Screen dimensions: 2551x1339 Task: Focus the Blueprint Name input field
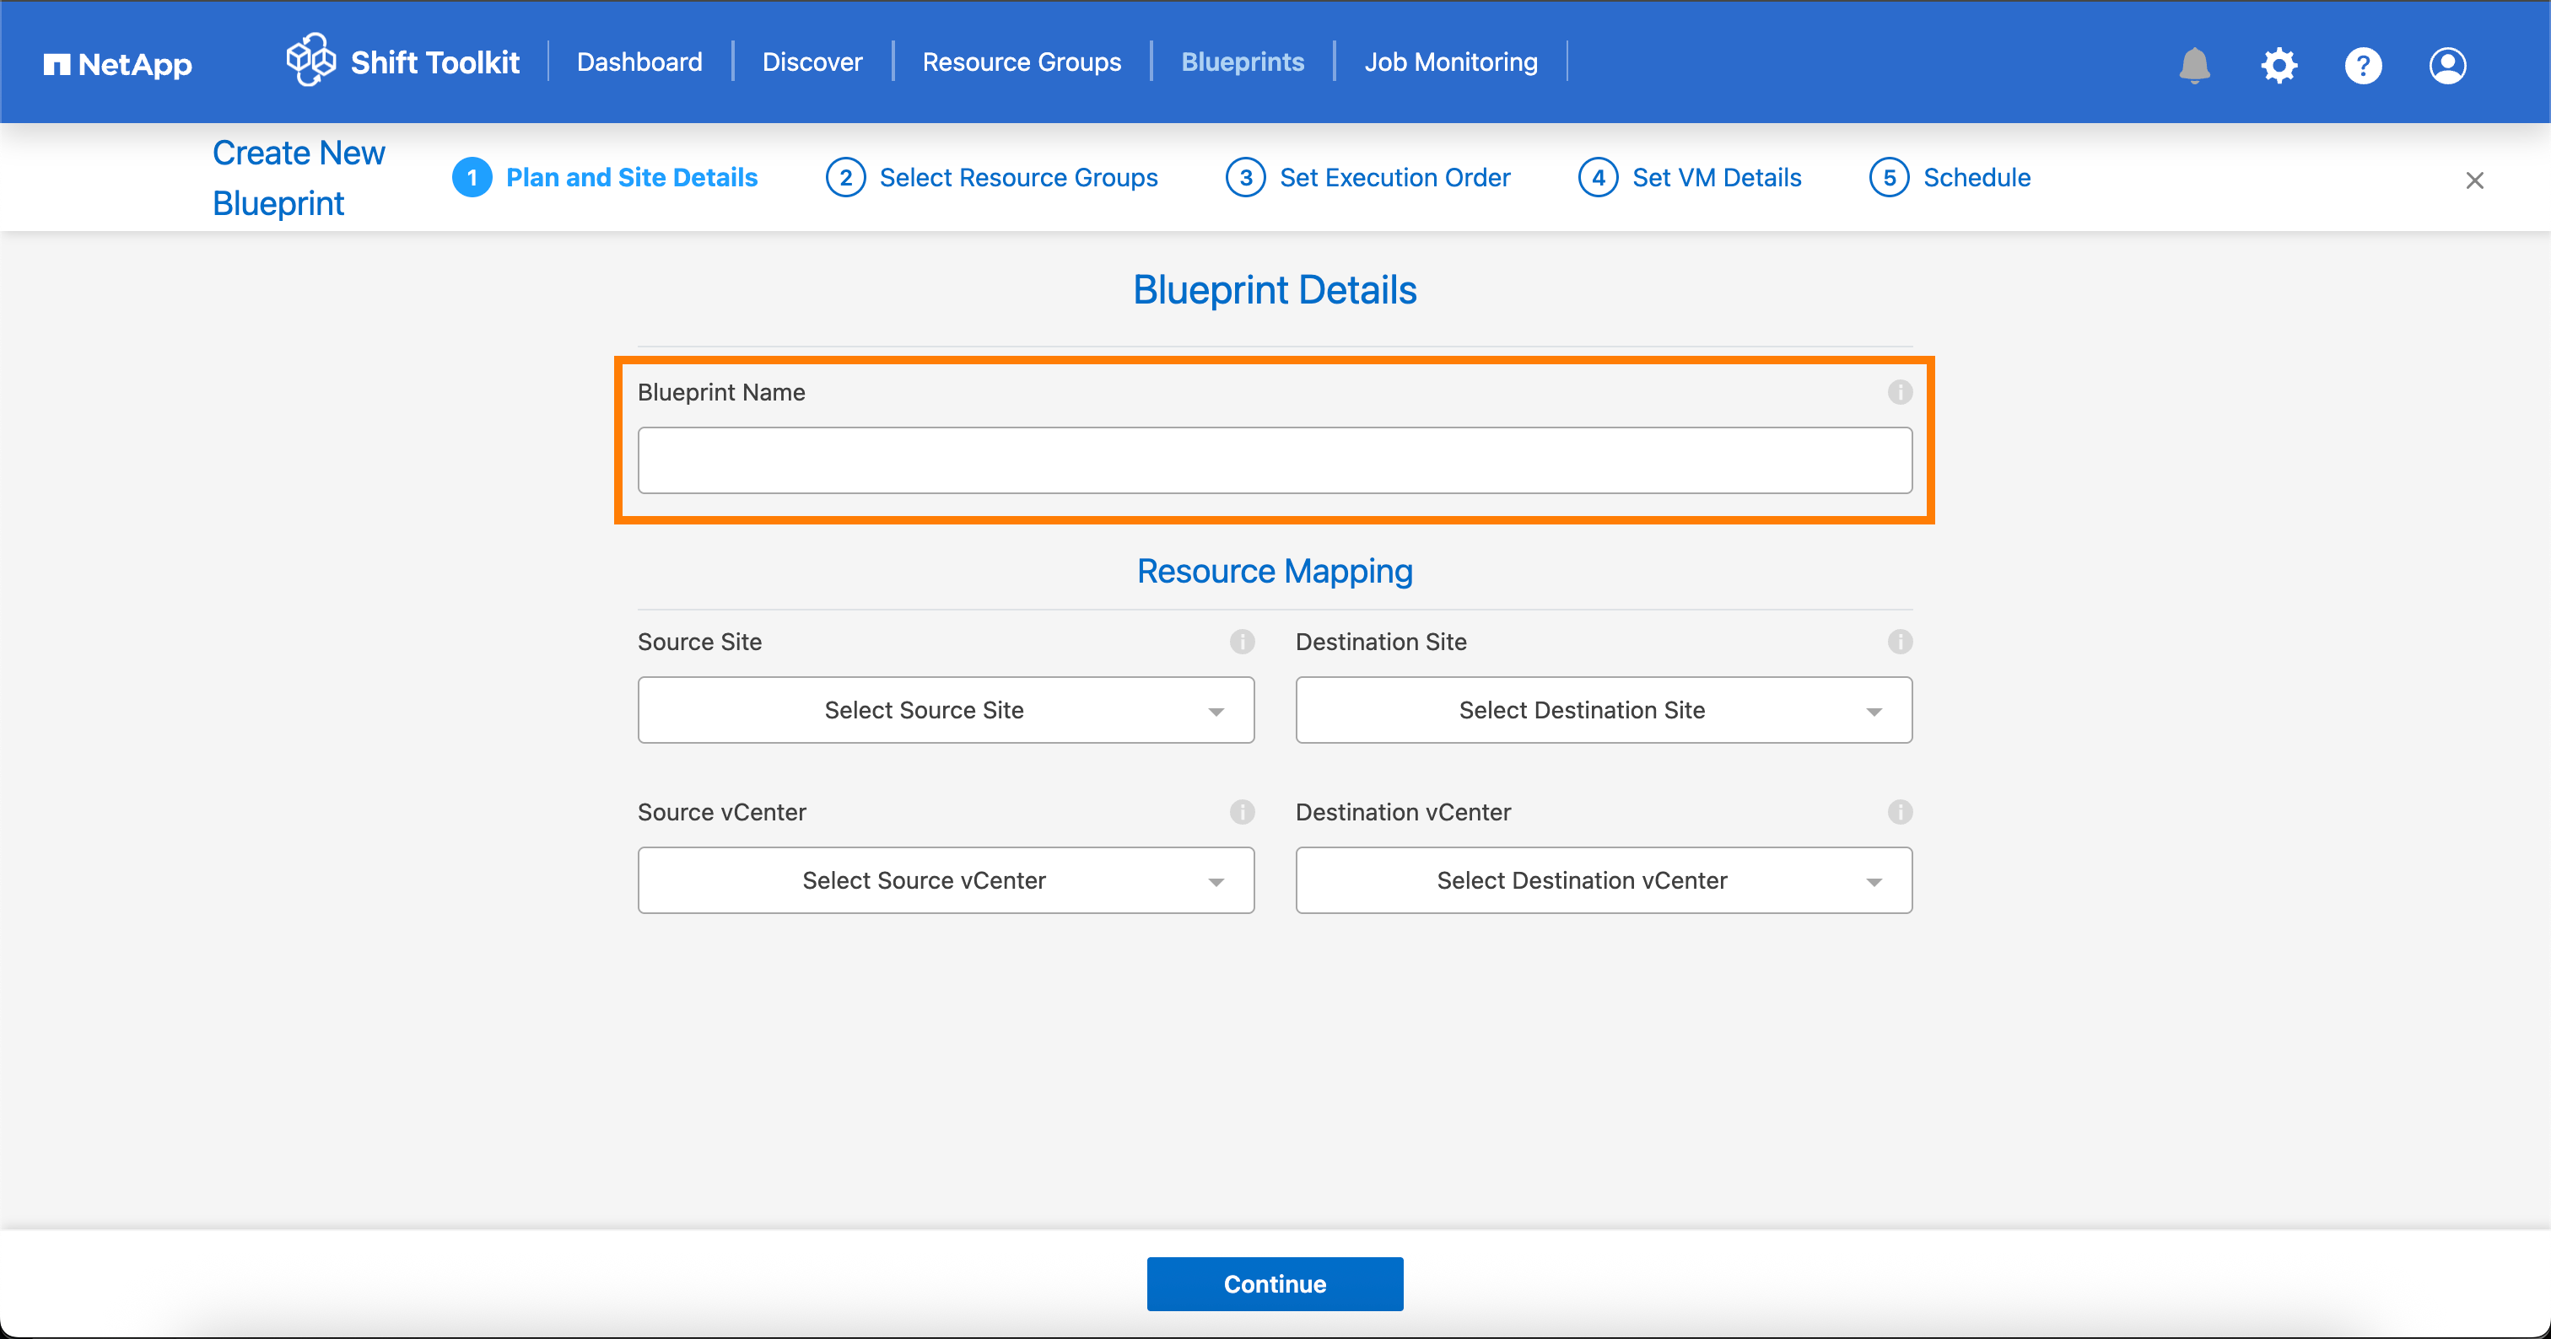click(1275, 460)
